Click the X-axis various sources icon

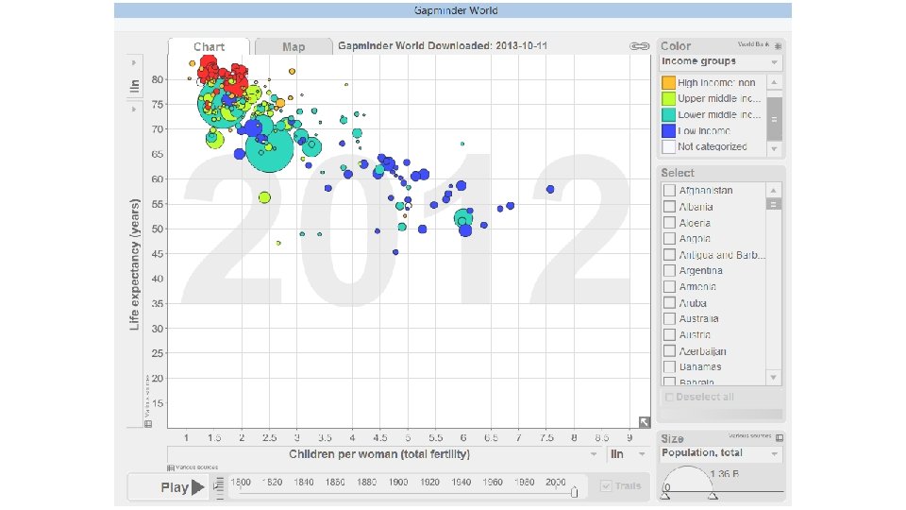point(171,467)
